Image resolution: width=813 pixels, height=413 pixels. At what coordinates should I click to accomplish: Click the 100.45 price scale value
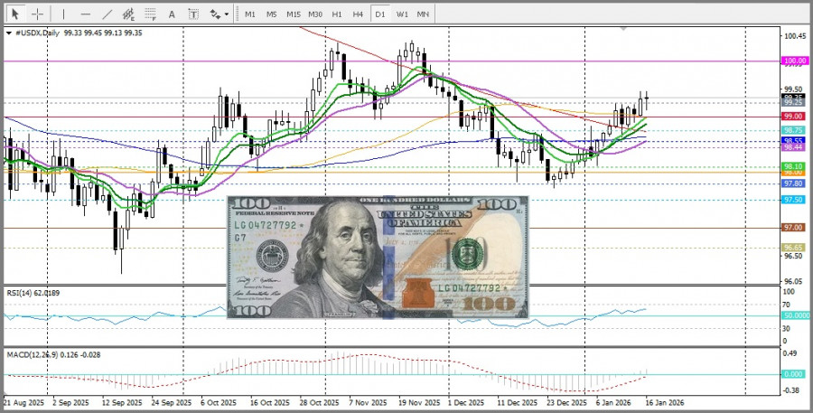[795, 36]
